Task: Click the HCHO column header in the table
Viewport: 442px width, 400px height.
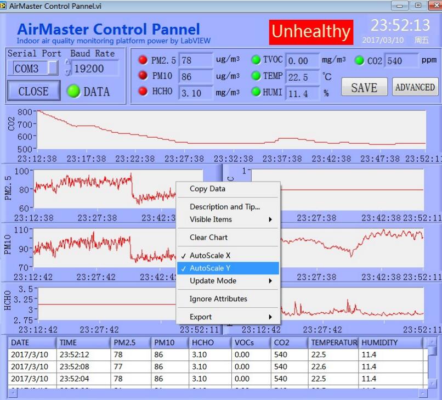Action: (209, 342)
